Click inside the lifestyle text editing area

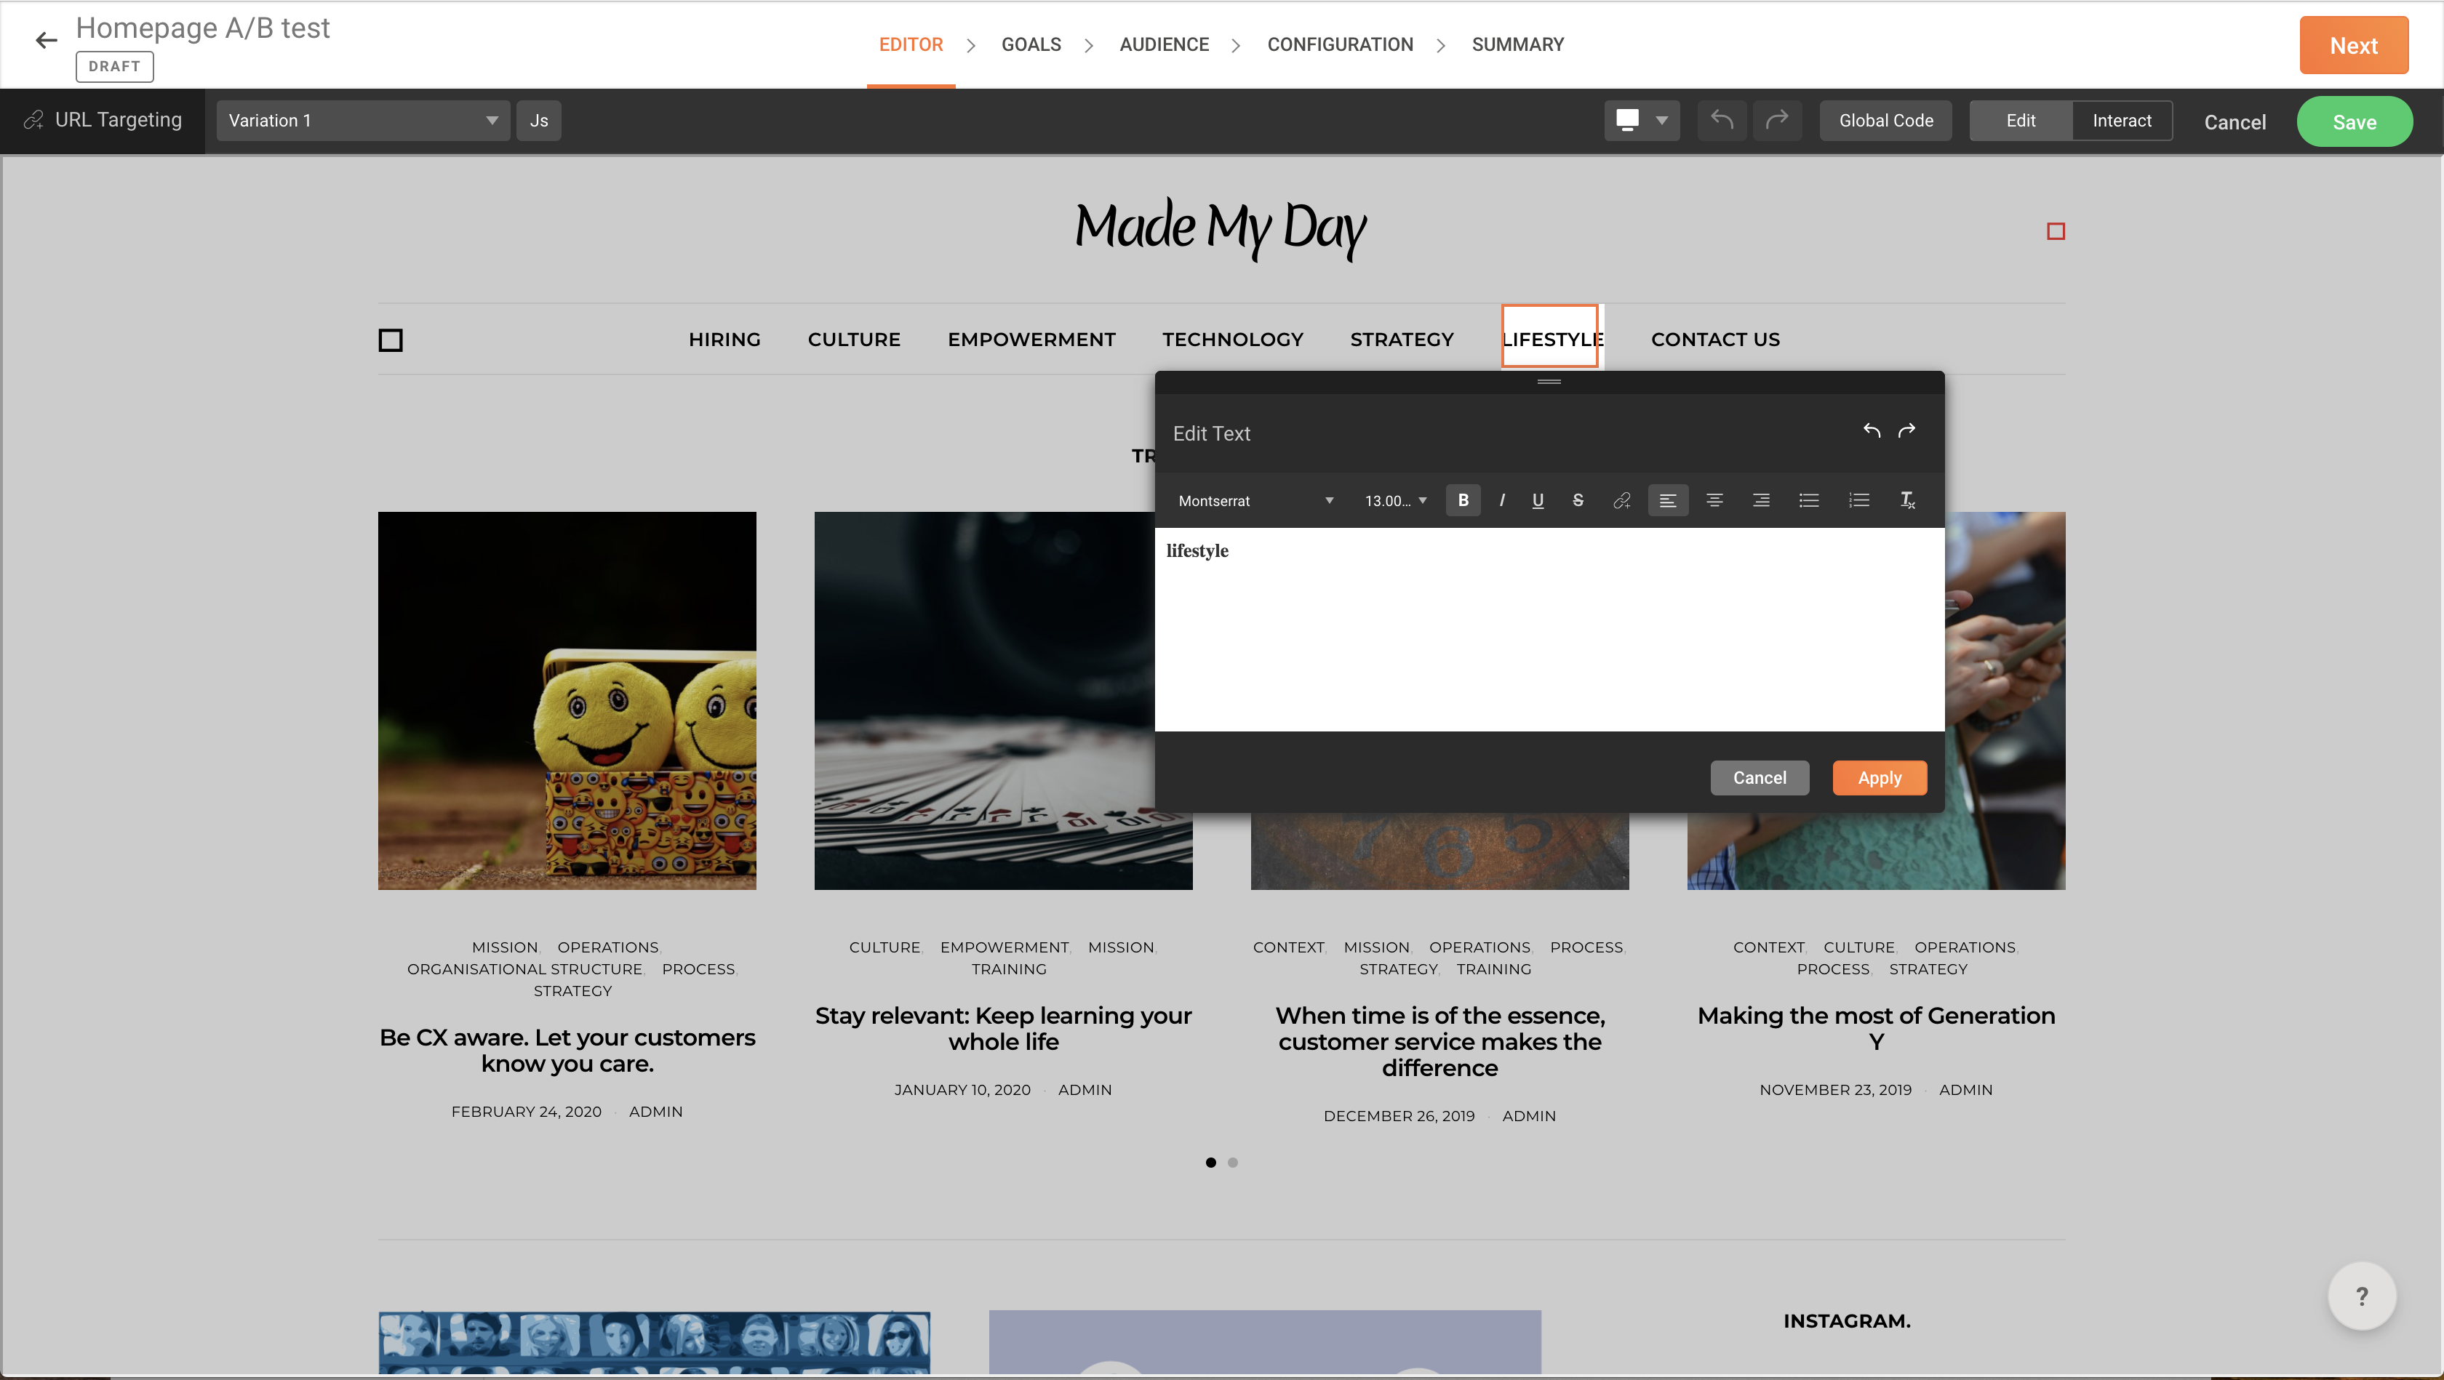click(1549, 630)
